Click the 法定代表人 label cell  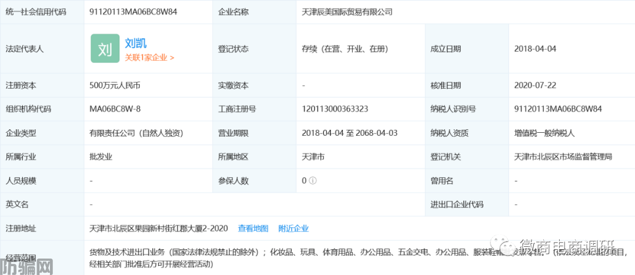[42, 49]
